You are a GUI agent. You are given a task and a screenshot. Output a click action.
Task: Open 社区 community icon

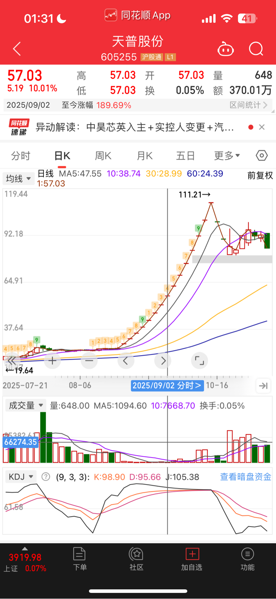click(137, 559)
